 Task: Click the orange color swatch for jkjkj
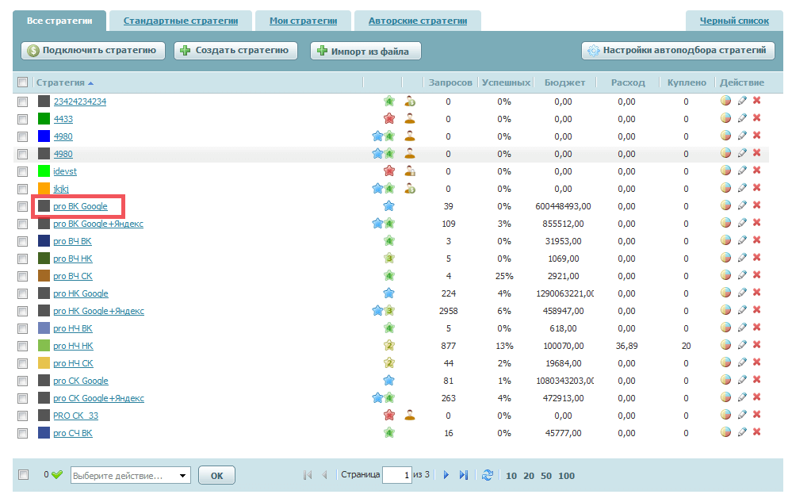point(44,189)
